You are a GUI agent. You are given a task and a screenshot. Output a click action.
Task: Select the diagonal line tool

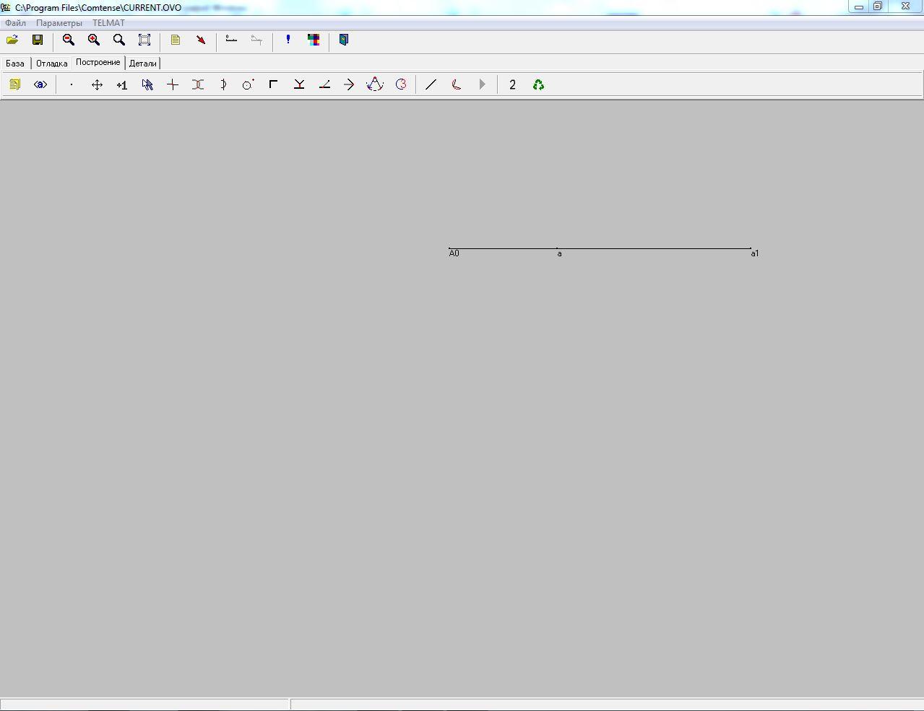[431, 85]
